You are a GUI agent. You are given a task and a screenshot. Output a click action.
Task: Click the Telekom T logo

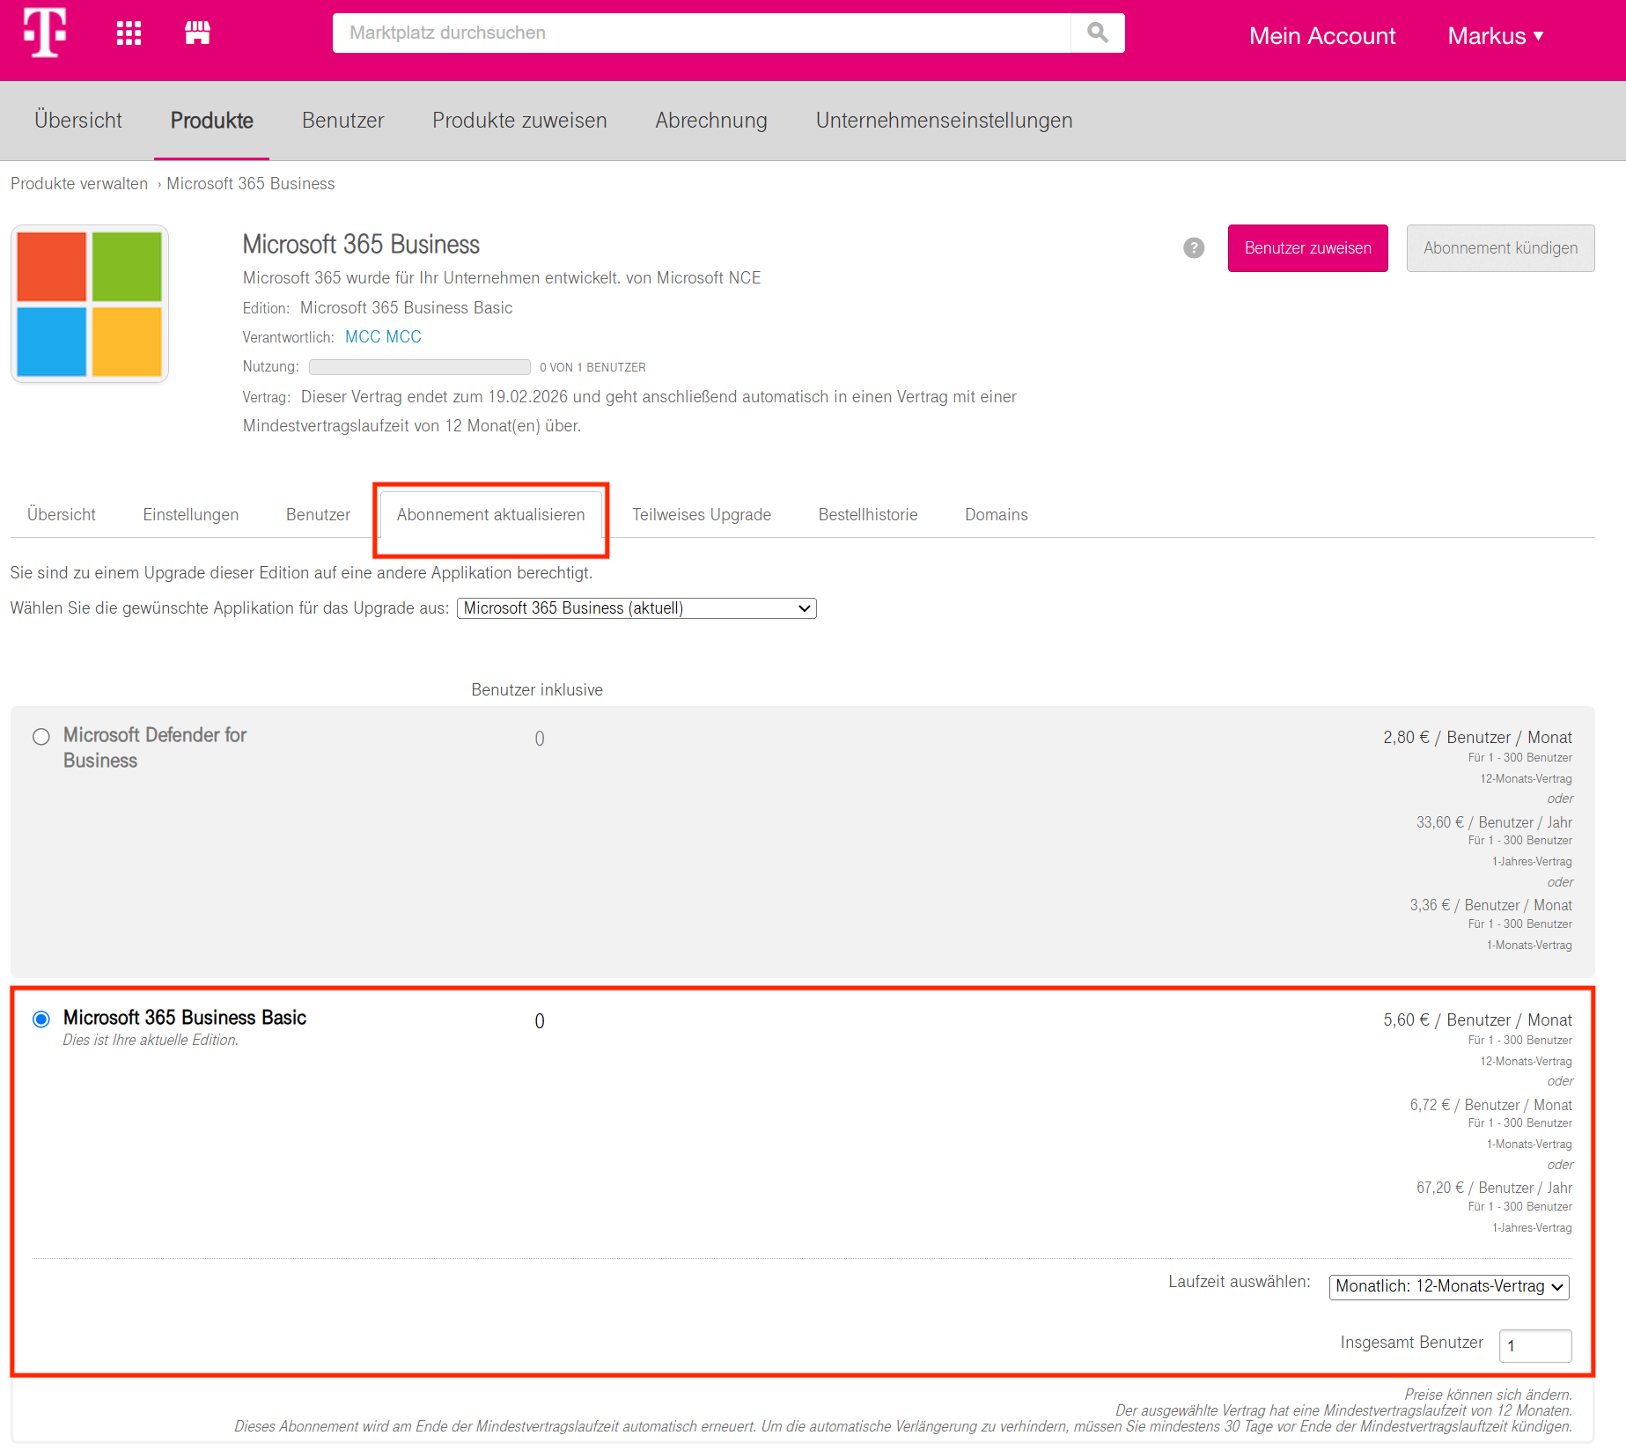pyautogui.click(x=45, y=33)
